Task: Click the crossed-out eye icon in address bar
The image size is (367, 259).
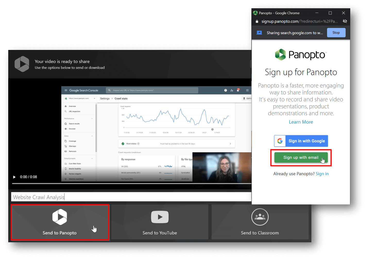Action: pos(345,21)
